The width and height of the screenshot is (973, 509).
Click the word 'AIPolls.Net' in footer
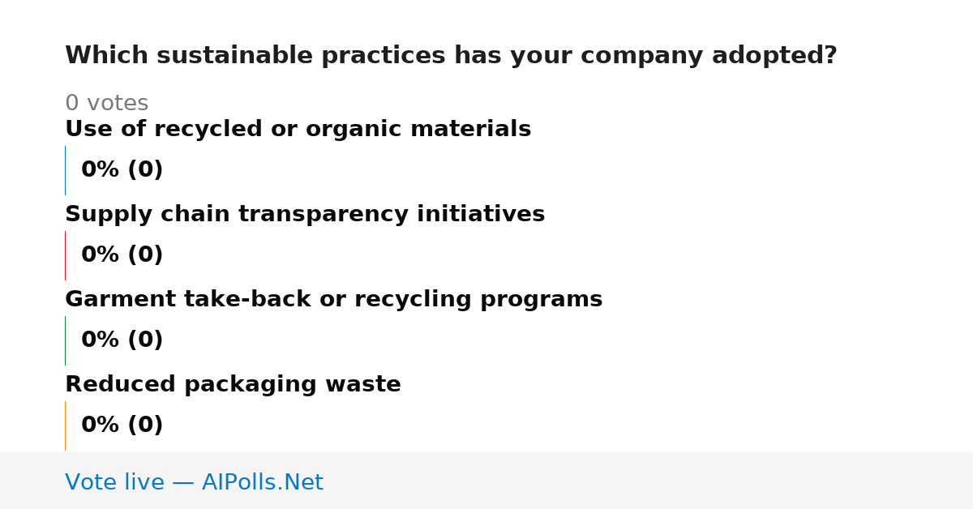point(262,482)
